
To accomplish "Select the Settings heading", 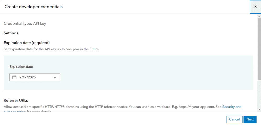I will click(x=11, y=33).
